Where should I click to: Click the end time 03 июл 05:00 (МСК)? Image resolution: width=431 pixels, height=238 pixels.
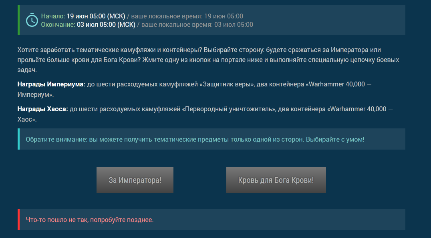pos(106,25)
